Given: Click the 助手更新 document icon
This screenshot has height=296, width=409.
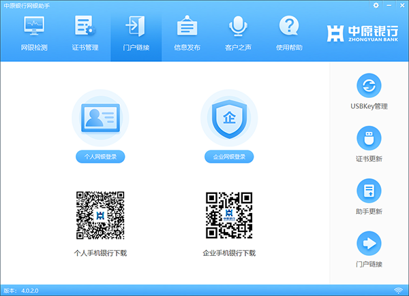Looking at the screenshot, I should click(x=369, y=191).
